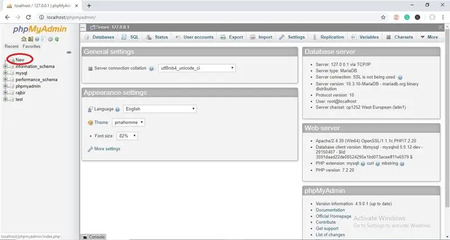
Task: Expand the mysql database node
Action: point(5,73)
